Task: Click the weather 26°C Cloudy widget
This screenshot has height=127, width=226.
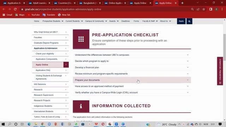Action: [167, 124]
